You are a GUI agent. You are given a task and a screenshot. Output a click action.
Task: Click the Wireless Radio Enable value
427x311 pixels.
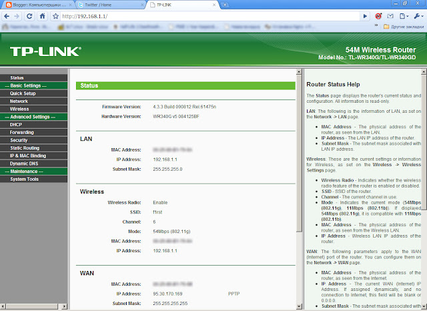(160, 203)
